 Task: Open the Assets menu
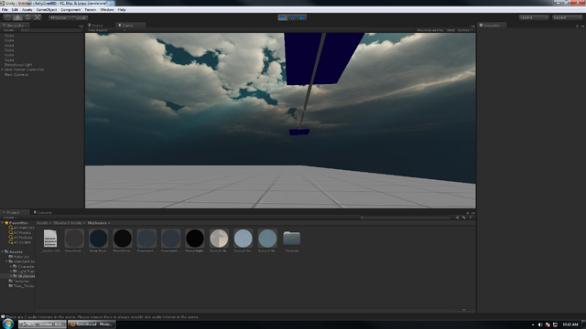coord(27,10)
